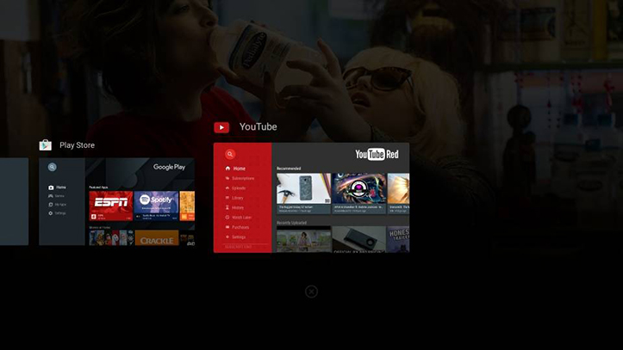
Task: Click the YouTube Home house icon
Action: pos(227,168)
